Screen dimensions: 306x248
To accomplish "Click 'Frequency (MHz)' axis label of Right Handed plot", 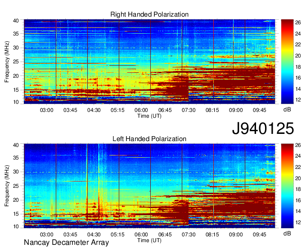I will [x=7, y=62].
